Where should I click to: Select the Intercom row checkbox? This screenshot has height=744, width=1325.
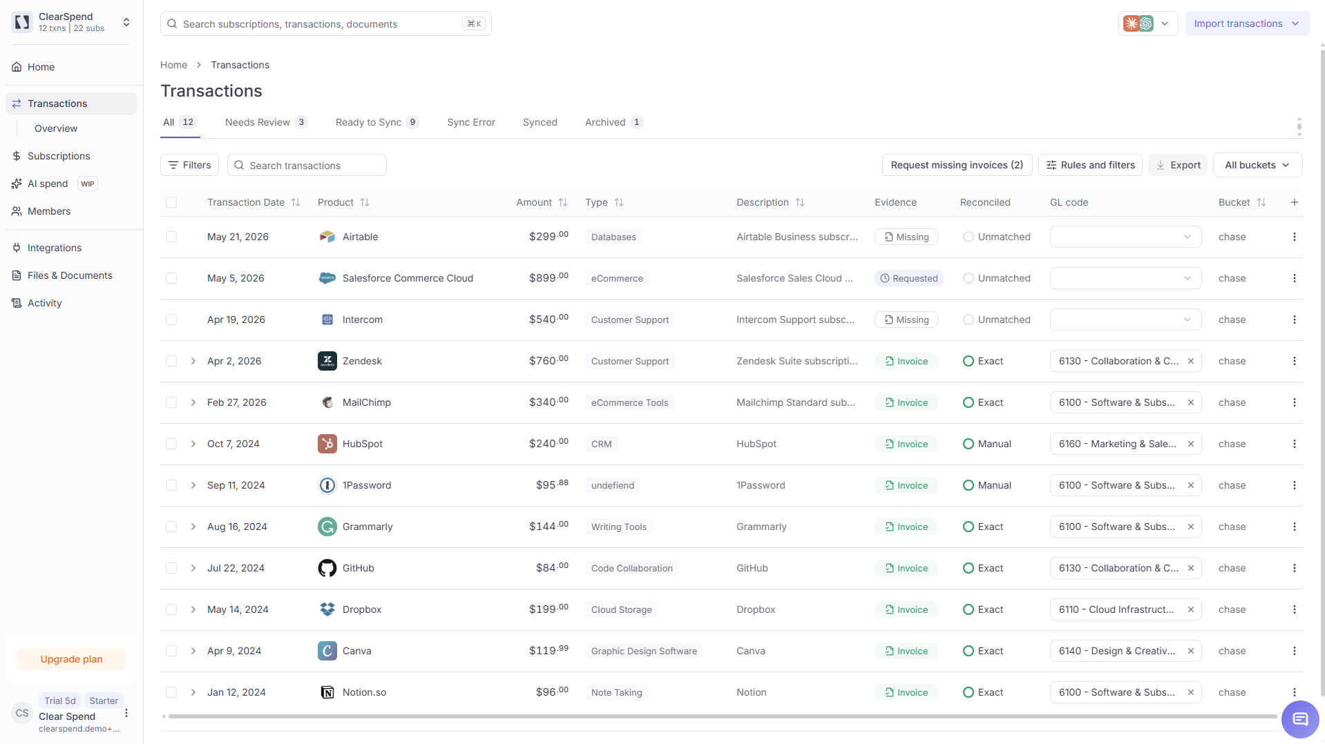point(171,320)
